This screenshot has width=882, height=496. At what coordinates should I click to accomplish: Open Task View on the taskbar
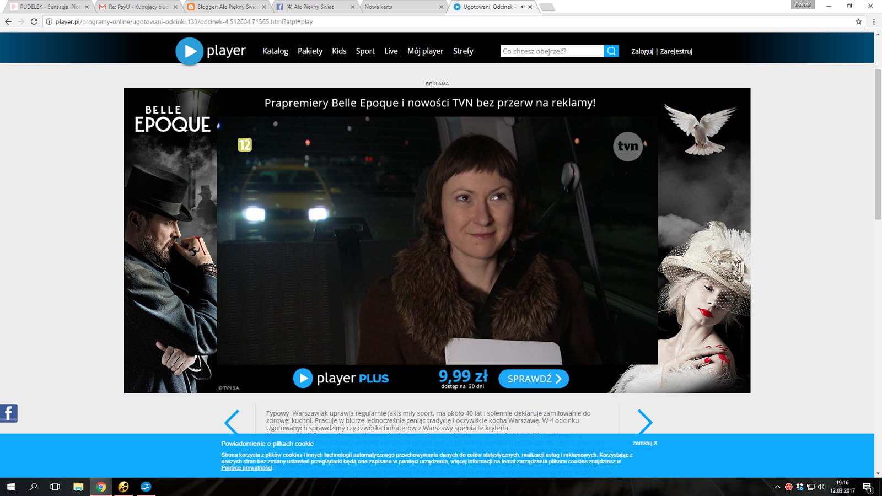(x=55, y=487)
